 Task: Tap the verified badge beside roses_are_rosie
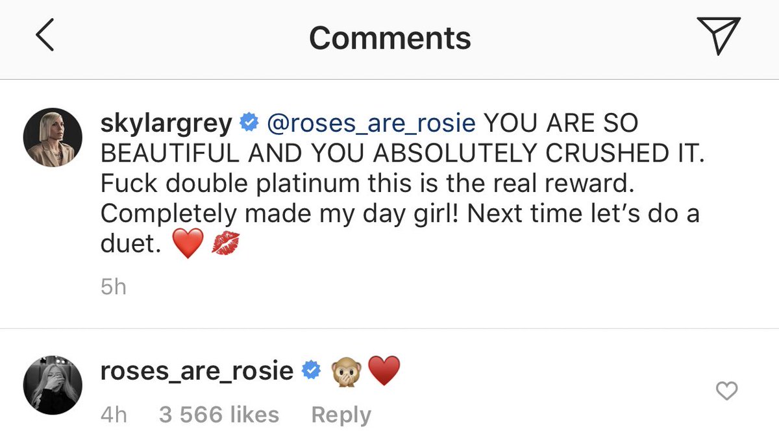point(312,371)
